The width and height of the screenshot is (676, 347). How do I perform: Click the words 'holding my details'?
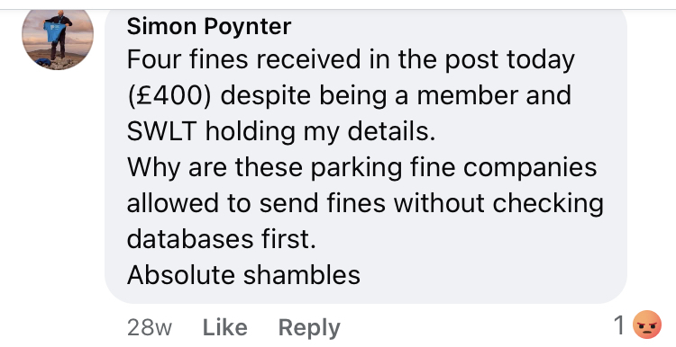point(320,131)
